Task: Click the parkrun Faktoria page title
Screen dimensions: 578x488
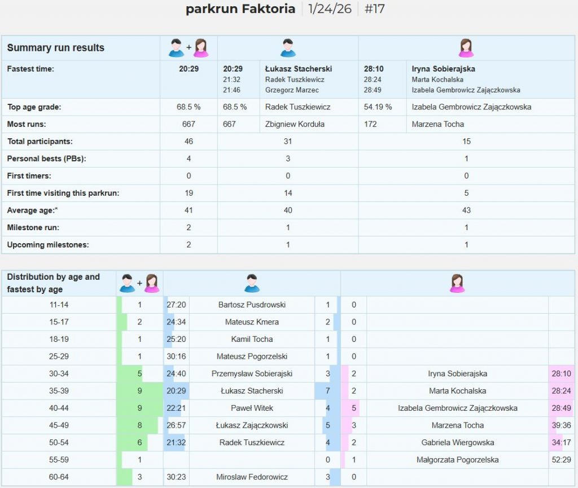Action: (x=240, y=8)
